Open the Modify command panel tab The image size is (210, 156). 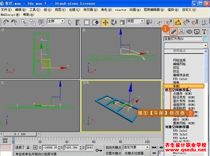[x=174, y=32]
